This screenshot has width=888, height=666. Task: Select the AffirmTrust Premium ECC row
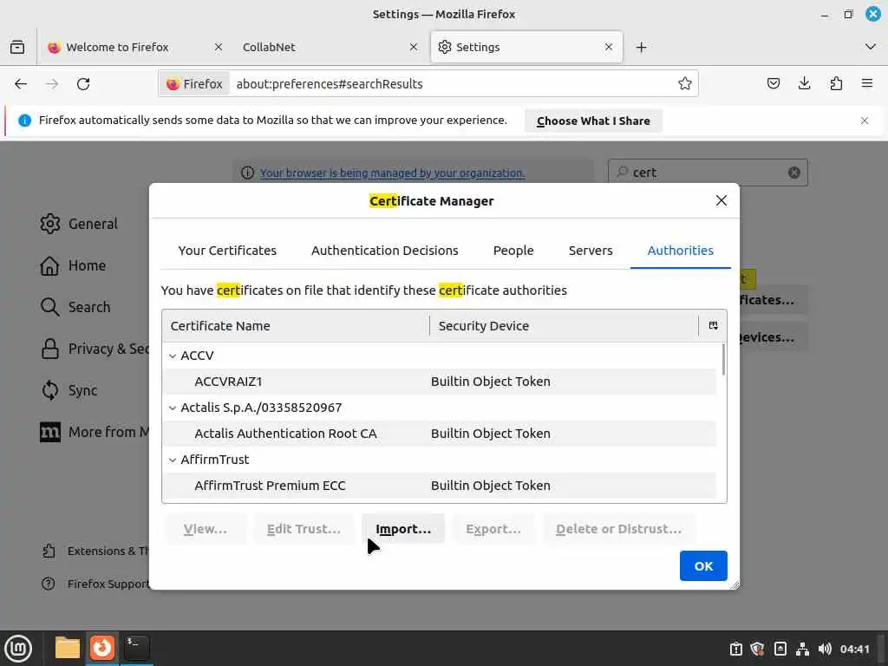tap(439, 486)
